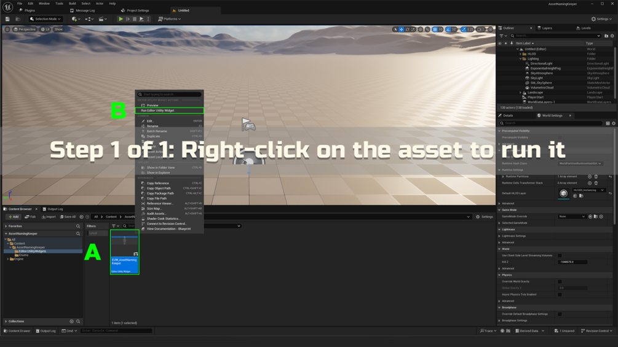618x347 pixels.
Task: Open camera speed setting in viewport
Action: 481,29
